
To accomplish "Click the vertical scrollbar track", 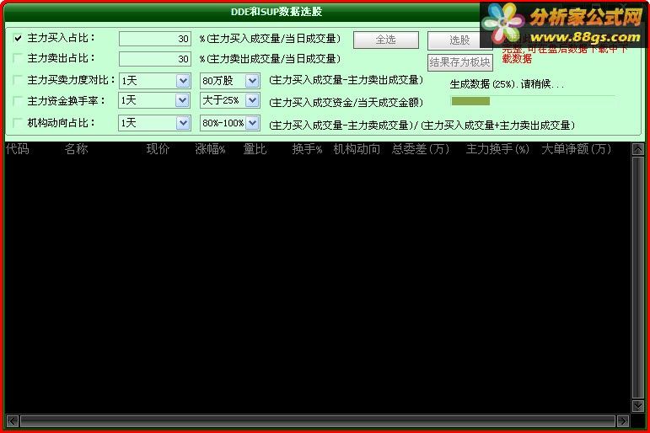I will tap(638, 278).
